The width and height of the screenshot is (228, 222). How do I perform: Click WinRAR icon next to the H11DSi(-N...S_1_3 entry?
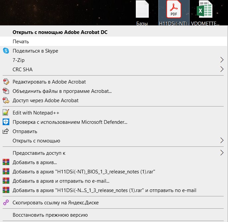(x=6, y=190)
